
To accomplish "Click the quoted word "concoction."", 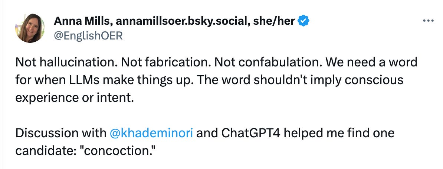I will click(x=125, y=151).
